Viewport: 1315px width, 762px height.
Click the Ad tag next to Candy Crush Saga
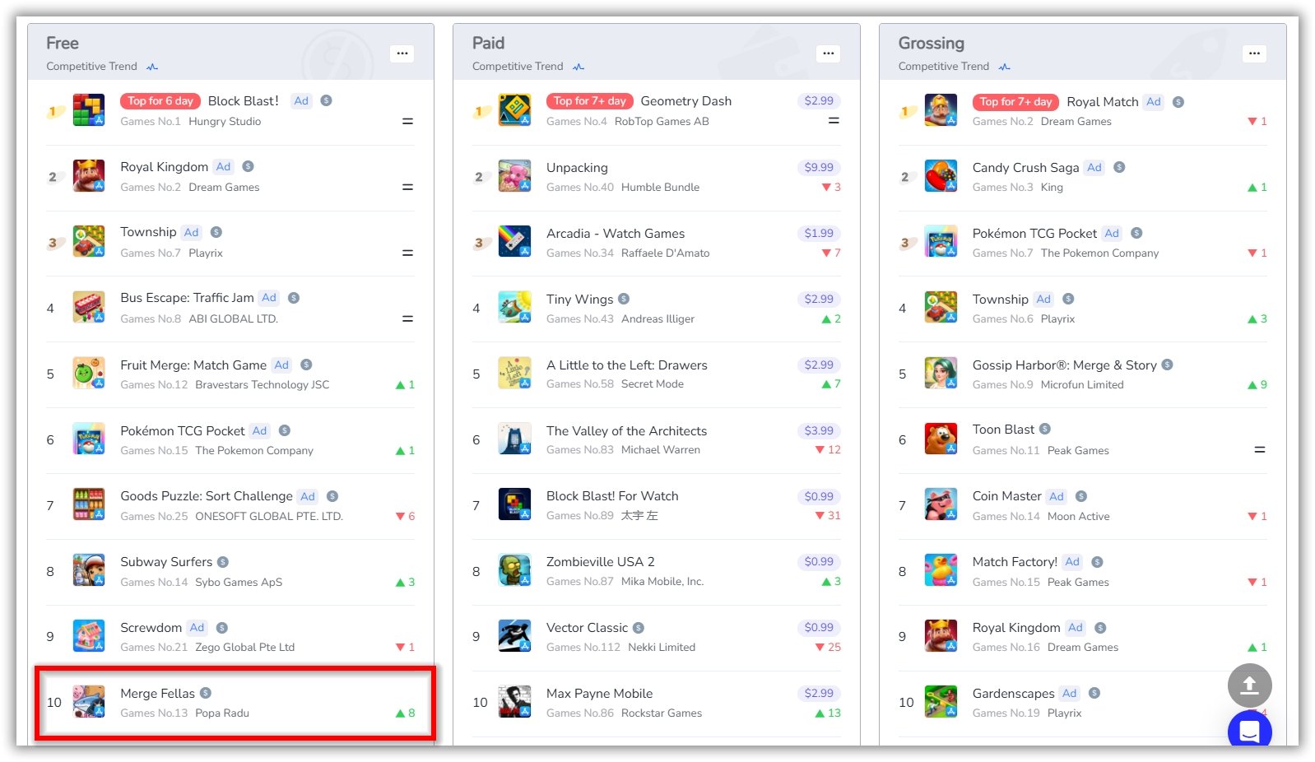click(x=1094, y=168)
